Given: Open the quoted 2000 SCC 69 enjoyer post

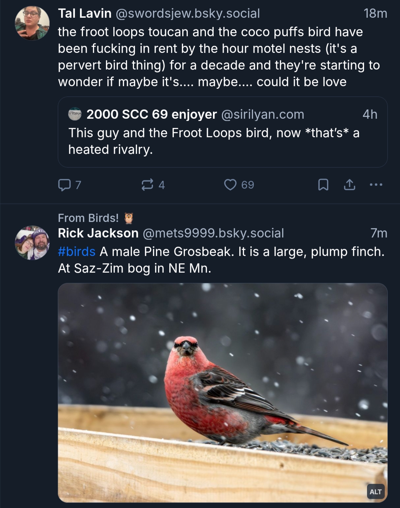Looking at the screenshot, I should (x=222, y=141).
